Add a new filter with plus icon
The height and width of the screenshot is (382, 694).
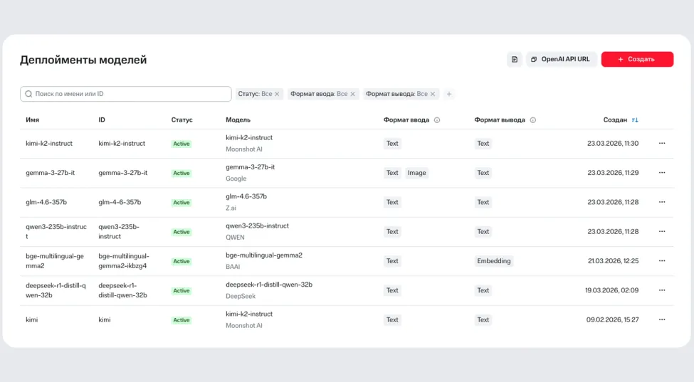pyautogui.click(x=449, y=94)
